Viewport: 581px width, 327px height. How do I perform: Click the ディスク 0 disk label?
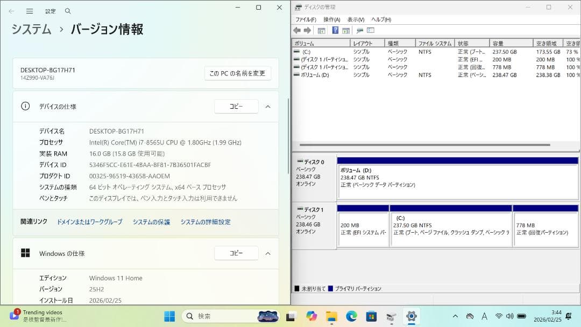[x=314, y=178]
